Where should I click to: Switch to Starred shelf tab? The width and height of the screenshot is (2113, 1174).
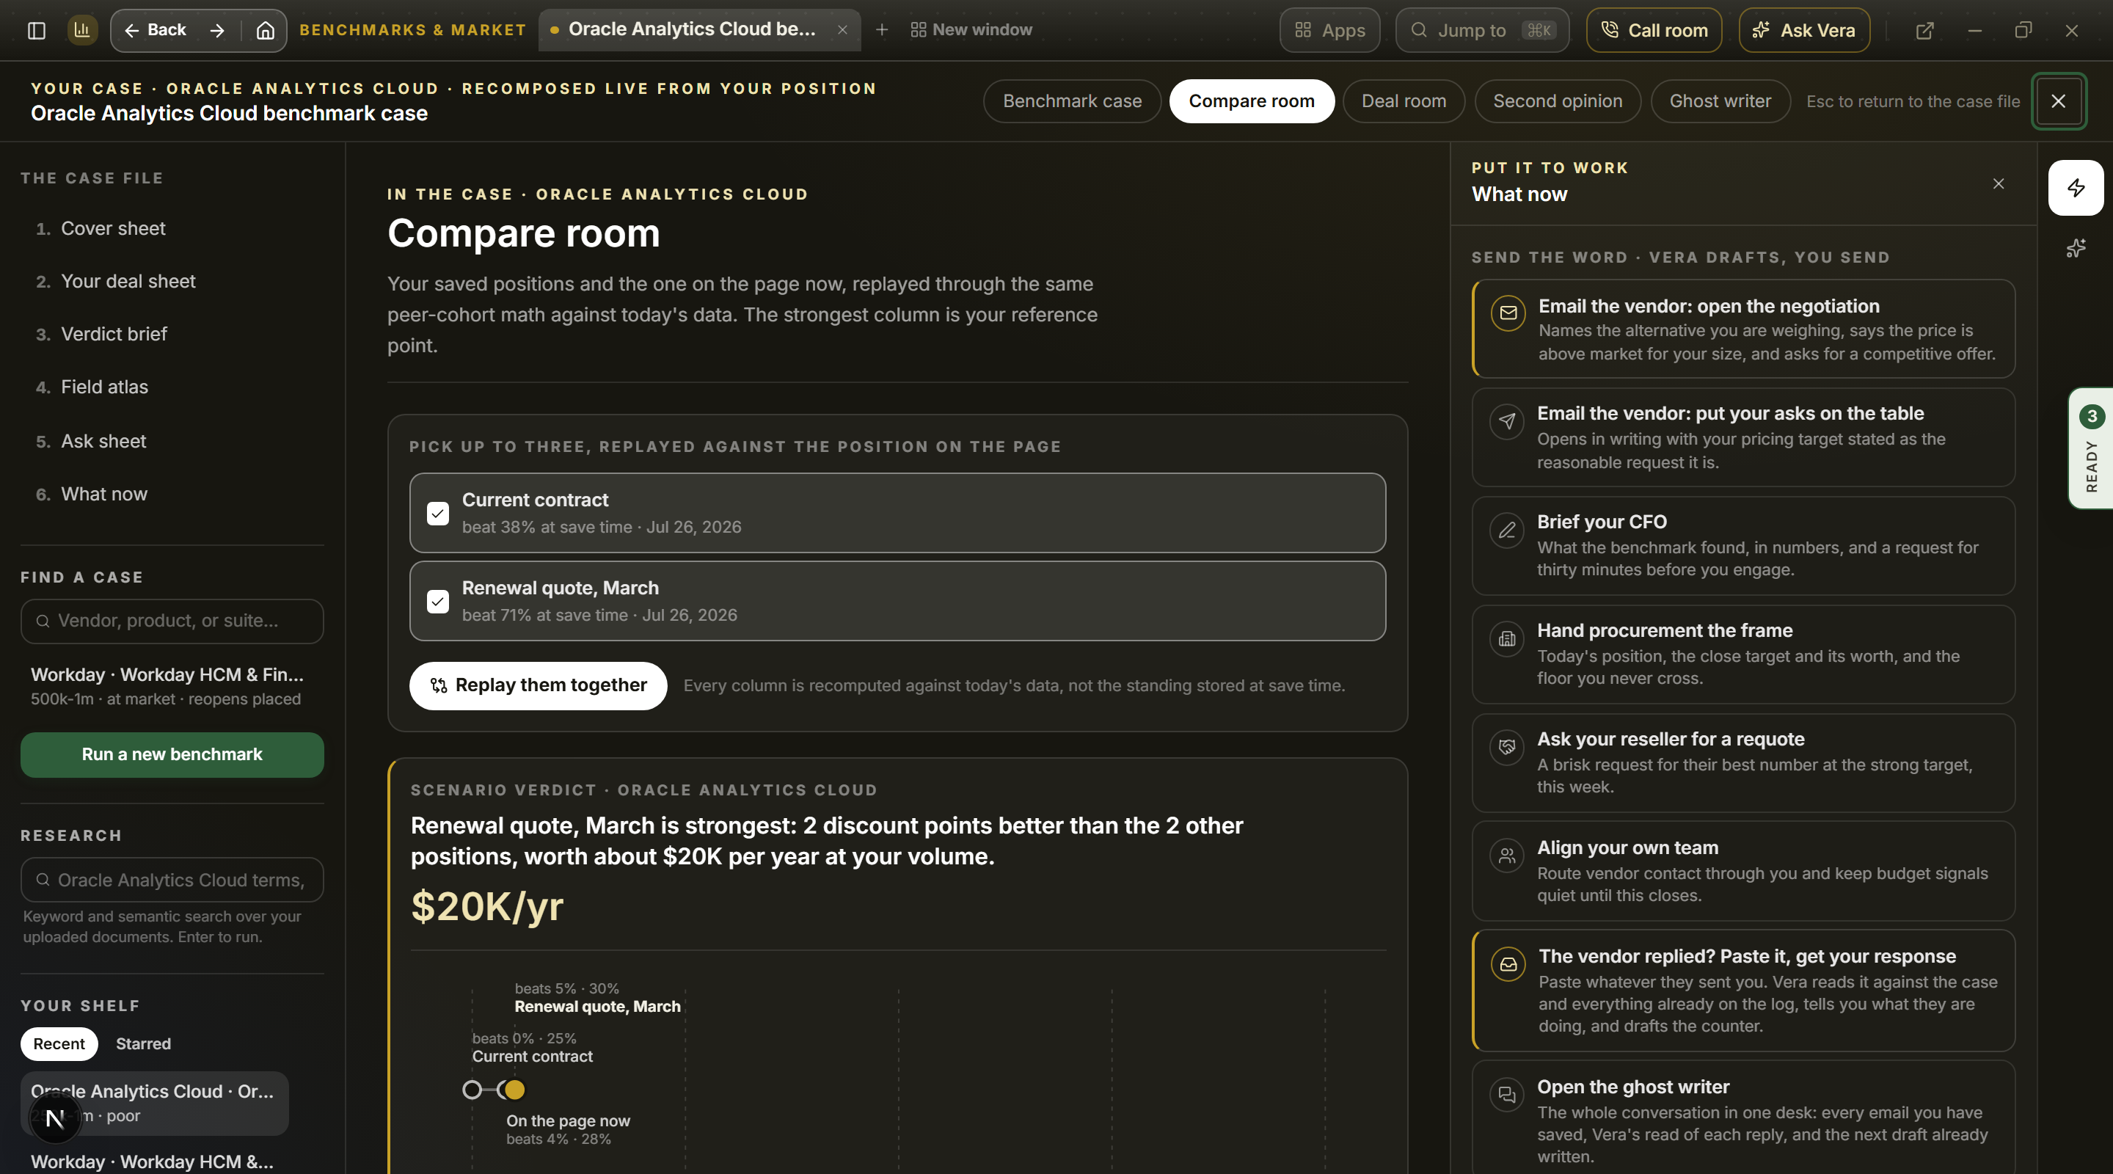[144, 1043]
